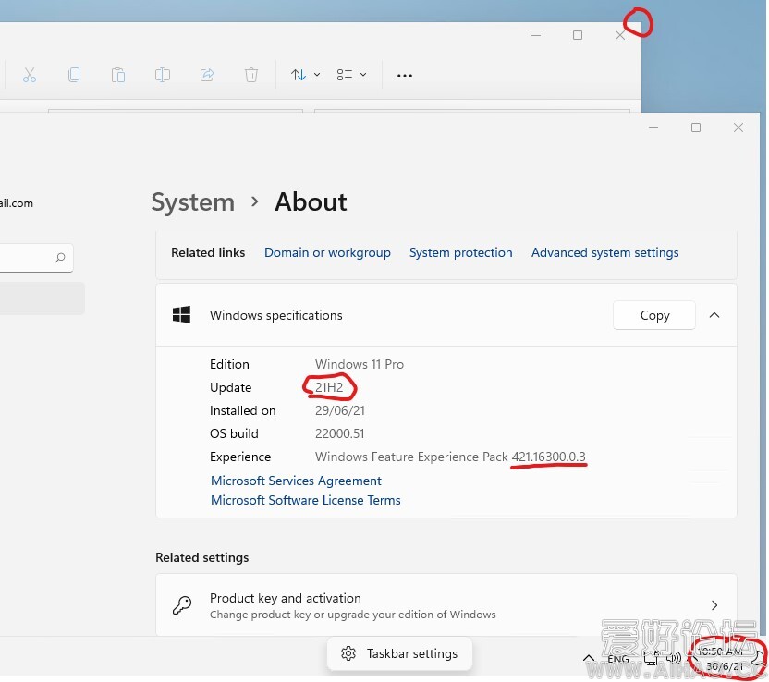Open Product key and activation
The image size is (769, 682).
coord(446,605)
